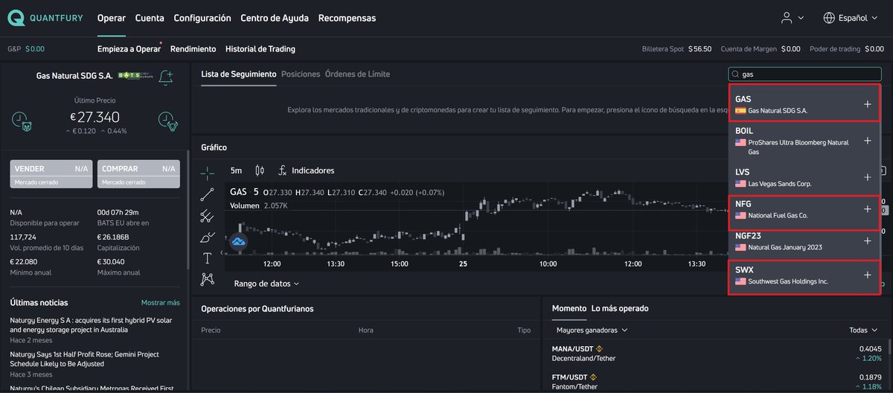Select the crosshair cursor tool on chart

click(x=208, y=172)
